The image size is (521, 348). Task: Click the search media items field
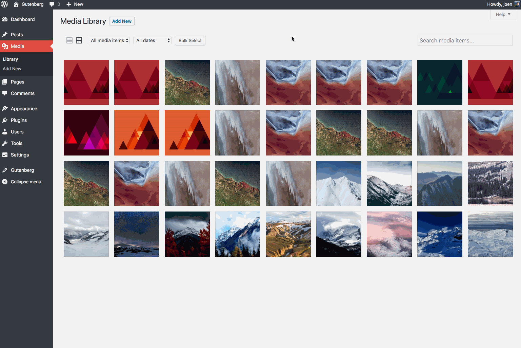(465, 40)
